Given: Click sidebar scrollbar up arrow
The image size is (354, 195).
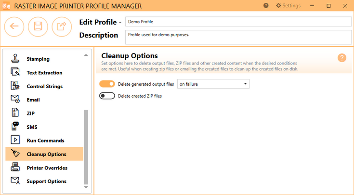Looking at the screenshot, I should coord(86,55).
